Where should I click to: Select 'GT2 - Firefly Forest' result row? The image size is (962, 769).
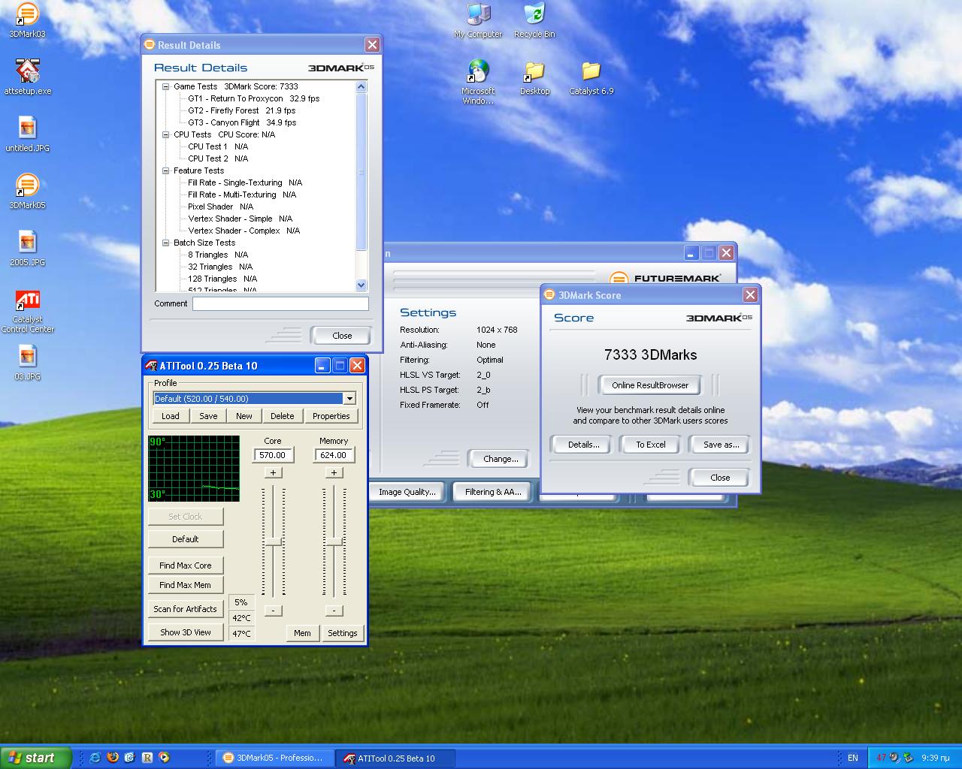coord(241,110)
